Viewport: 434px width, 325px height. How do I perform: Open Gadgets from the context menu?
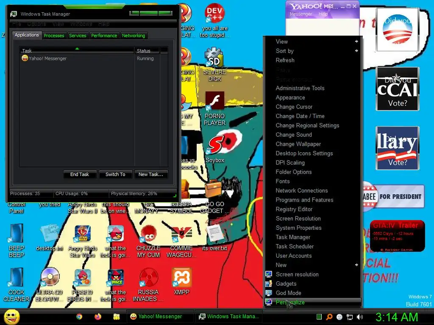click(x=313, y=284)
